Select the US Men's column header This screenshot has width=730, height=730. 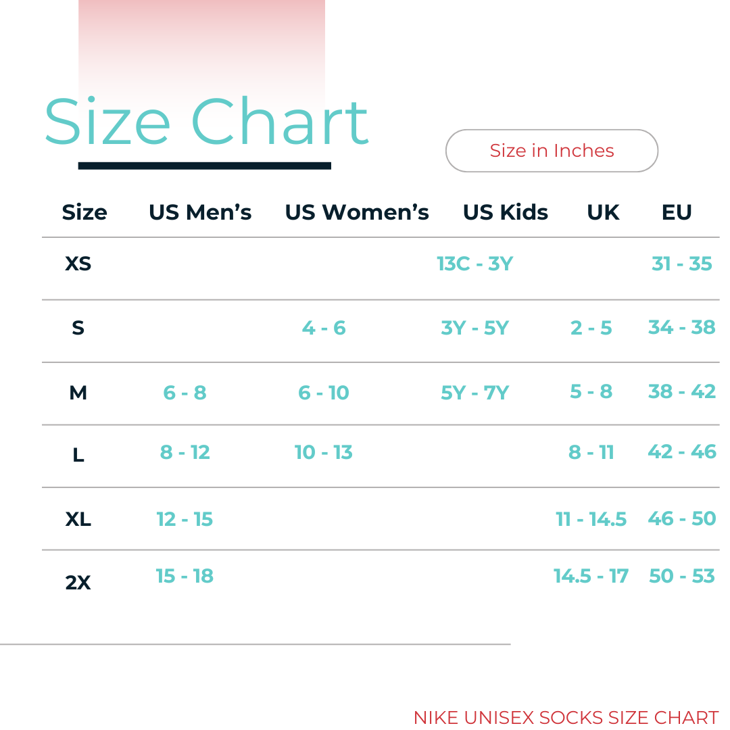(200, 212)
